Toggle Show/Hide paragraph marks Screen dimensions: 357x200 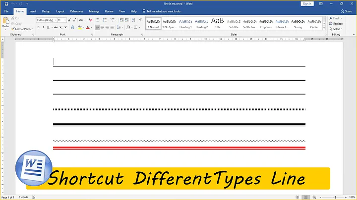coord(140,20)
